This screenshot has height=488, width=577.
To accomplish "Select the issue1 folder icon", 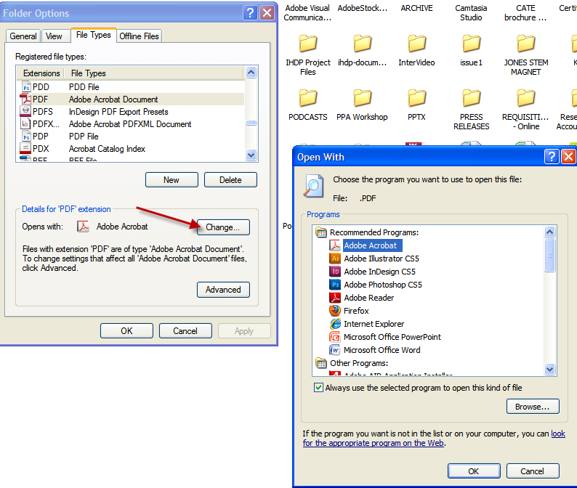I will 471,44.
